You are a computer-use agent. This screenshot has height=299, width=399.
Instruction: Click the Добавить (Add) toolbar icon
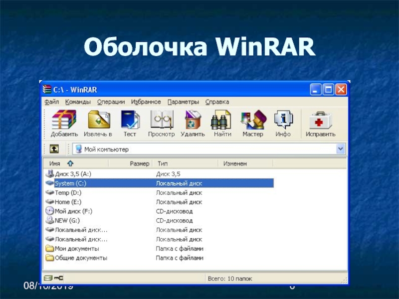[64, 121]
